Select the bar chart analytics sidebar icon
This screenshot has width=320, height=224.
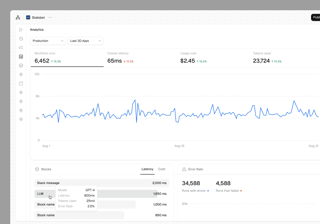coord(21,57)
